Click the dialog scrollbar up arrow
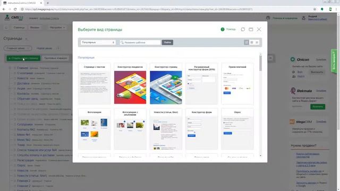The width and height of the screenshot is (340, 191). click(x=260, y=54)
